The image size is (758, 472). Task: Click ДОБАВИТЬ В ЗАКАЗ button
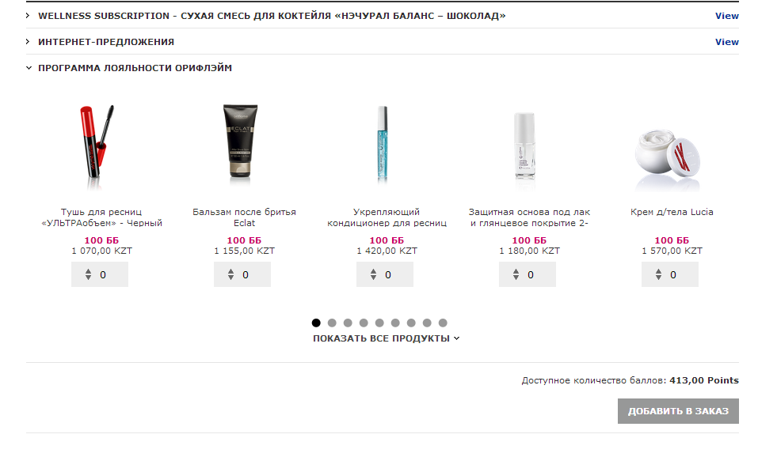pos(678,411)
